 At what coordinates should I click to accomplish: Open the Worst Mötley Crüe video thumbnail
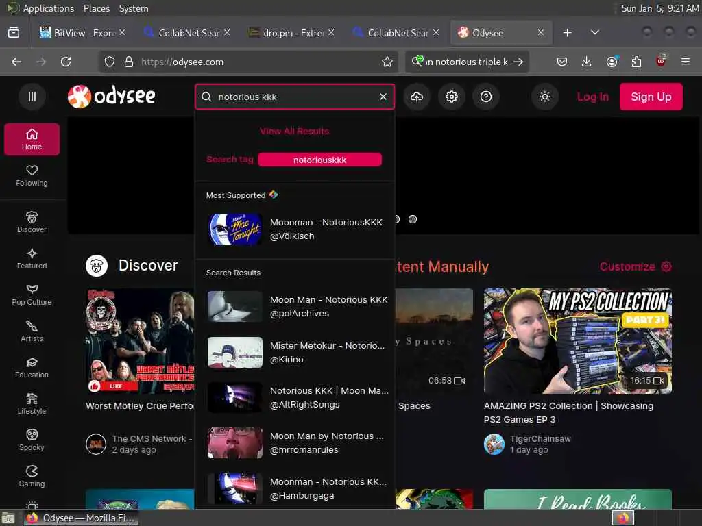tap(140, 341)
